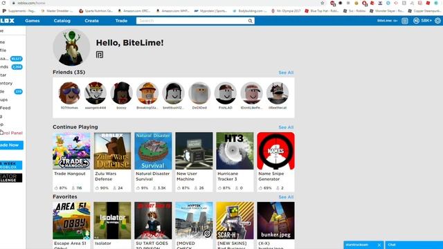Open friend bossy avatar
Image resolution: width=443 pixels, height=249 pixels.
tap(122, 93)
